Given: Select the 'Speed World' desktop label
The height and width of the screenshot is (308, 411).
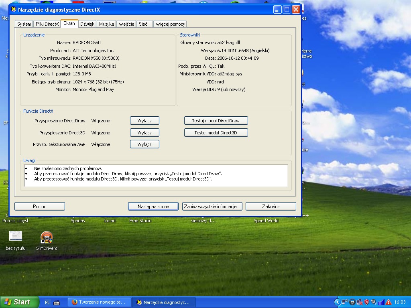Looking at the screenshot, I should (266, 221).
